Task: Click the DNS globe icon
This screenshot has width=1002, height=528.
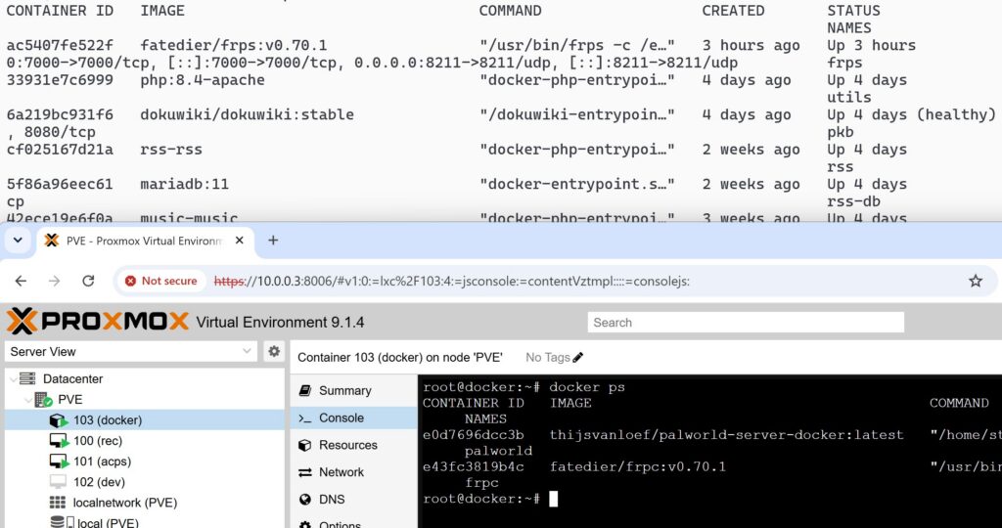Action: tap(305, 500)
